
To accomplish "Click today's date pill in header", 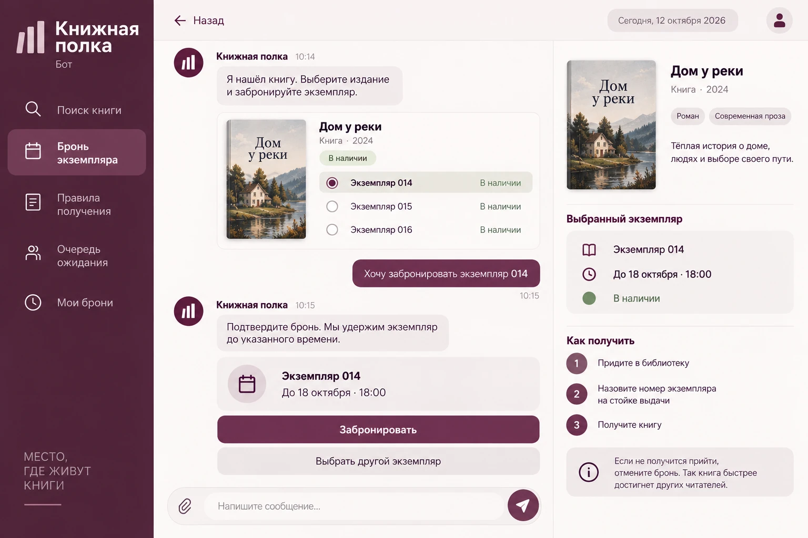I will [672, 20].
